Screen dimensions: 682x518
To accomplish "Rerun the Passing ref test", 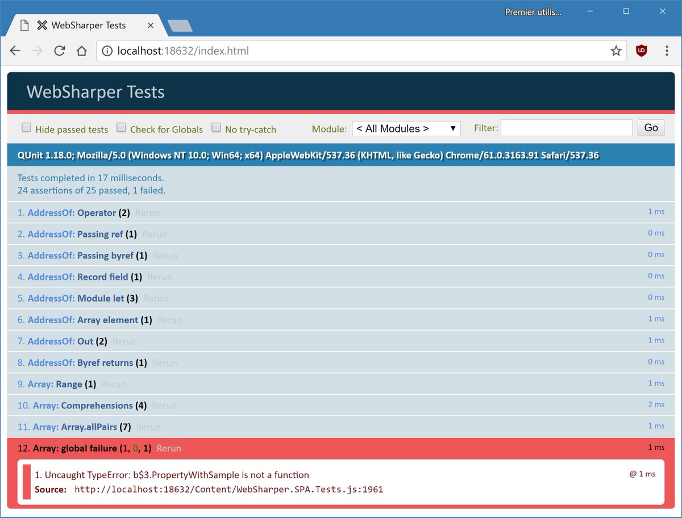I will [155, 234].
